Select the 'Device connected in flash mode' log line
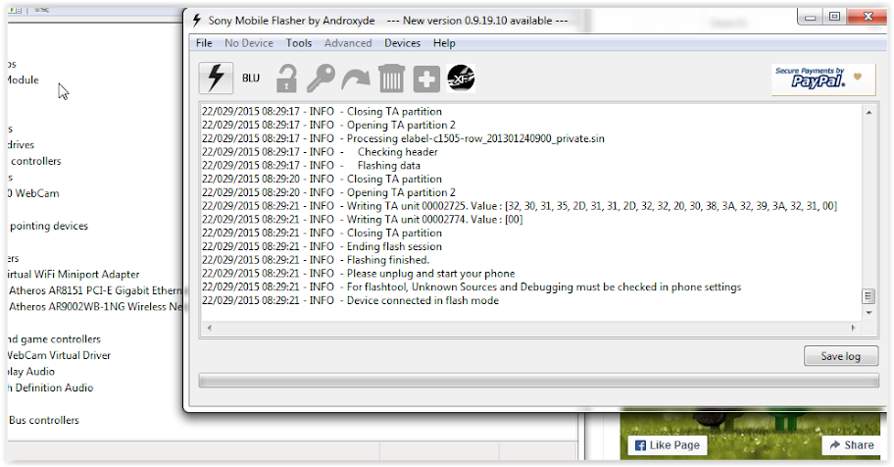 coord(350,301)
